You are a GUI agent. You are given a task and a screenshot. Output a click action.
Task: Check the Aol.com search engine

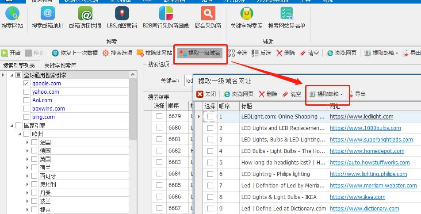27,100
